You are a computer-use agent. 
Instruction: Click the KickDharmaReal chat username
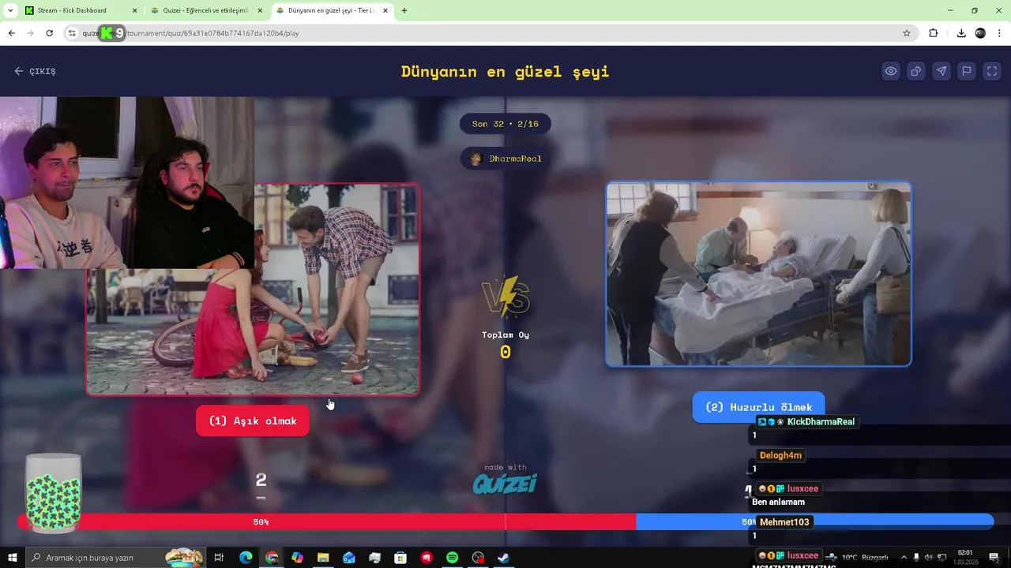(x=821, y=422)
